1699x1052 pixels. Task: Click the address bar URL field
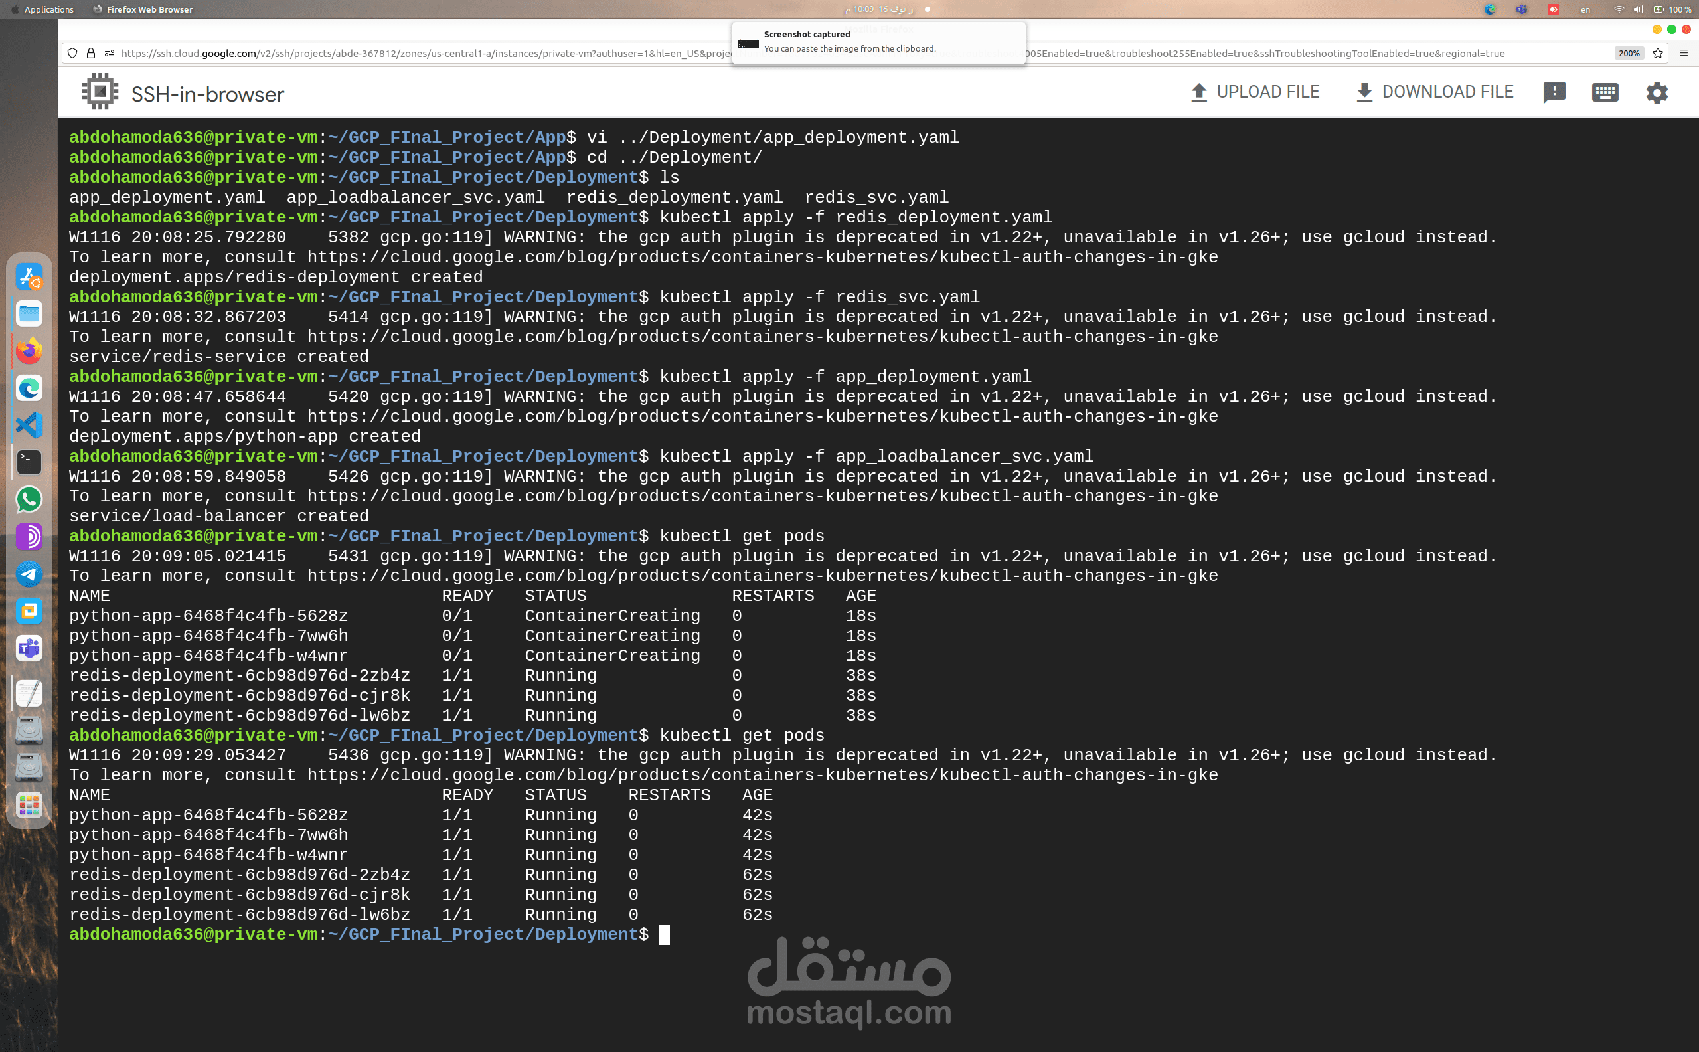tap(417, 54)
